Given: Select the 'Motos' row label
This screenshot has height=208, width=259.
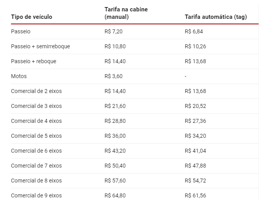Looking at the screenshot, I should (x=19, y=76).
